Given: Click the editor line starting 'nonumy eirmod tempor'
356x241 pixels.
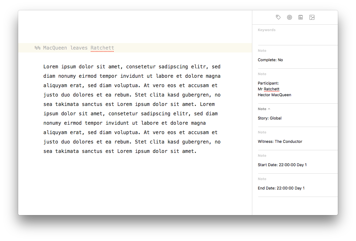Looking at the screenshot, I should 125,123.
